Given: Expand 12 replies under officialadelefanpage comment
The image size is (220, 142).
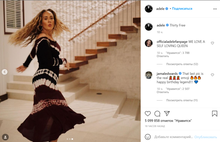Looking at the screenshot, I should coord(182,64).
